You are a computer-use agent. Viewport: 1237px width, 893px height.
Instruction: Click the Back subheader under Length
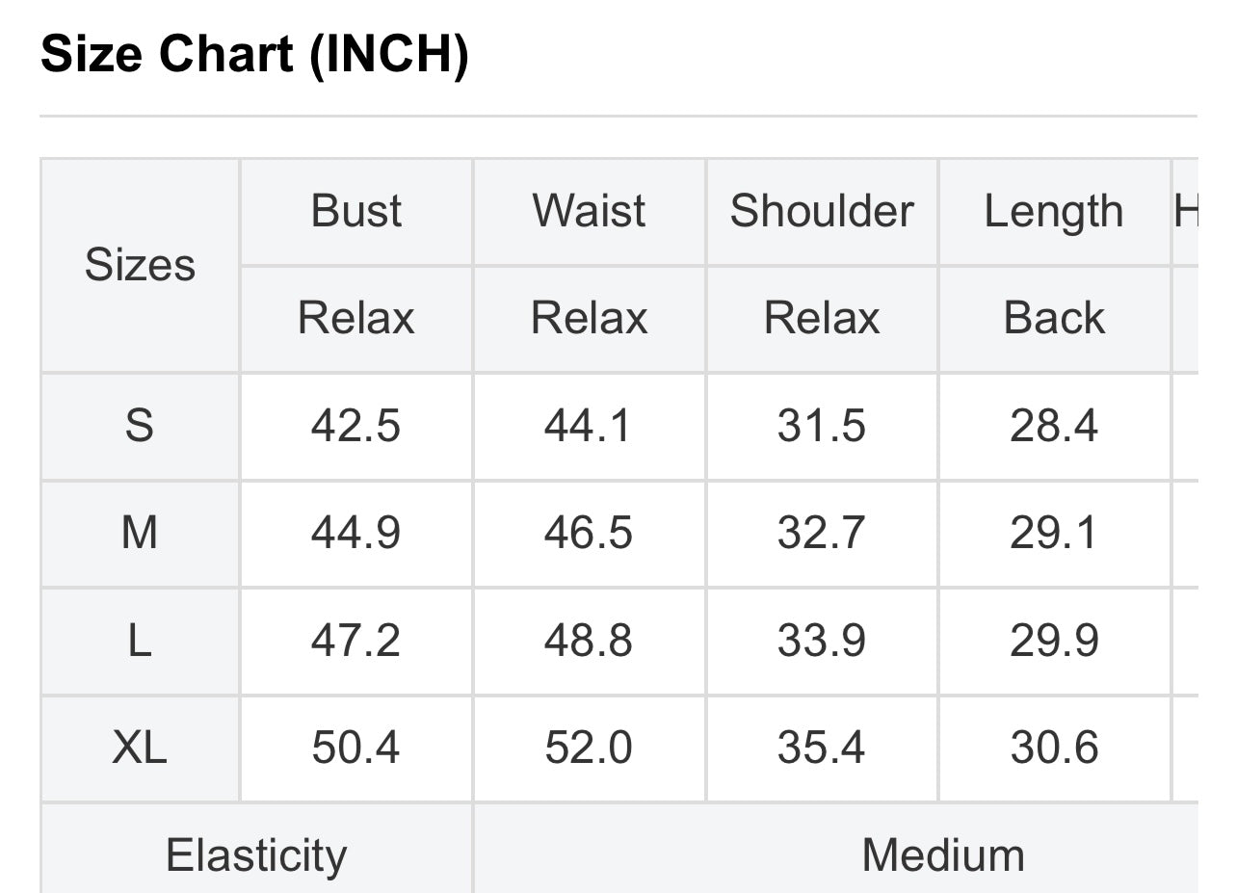pos(1054,318)
